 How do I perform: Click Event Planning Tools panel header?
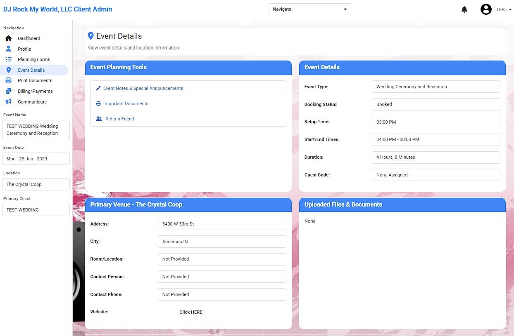(x=188, y=68)
